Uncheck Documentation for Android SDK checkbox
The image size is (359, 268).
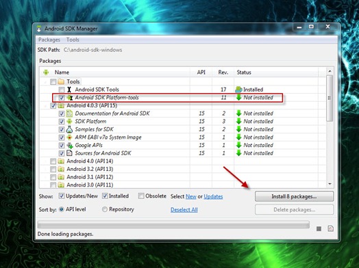(x=62, y=113)
